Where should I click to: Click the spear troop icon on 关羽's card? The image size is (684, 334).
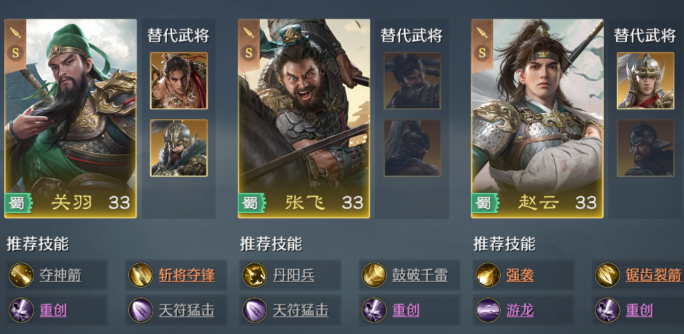point(16,33)
